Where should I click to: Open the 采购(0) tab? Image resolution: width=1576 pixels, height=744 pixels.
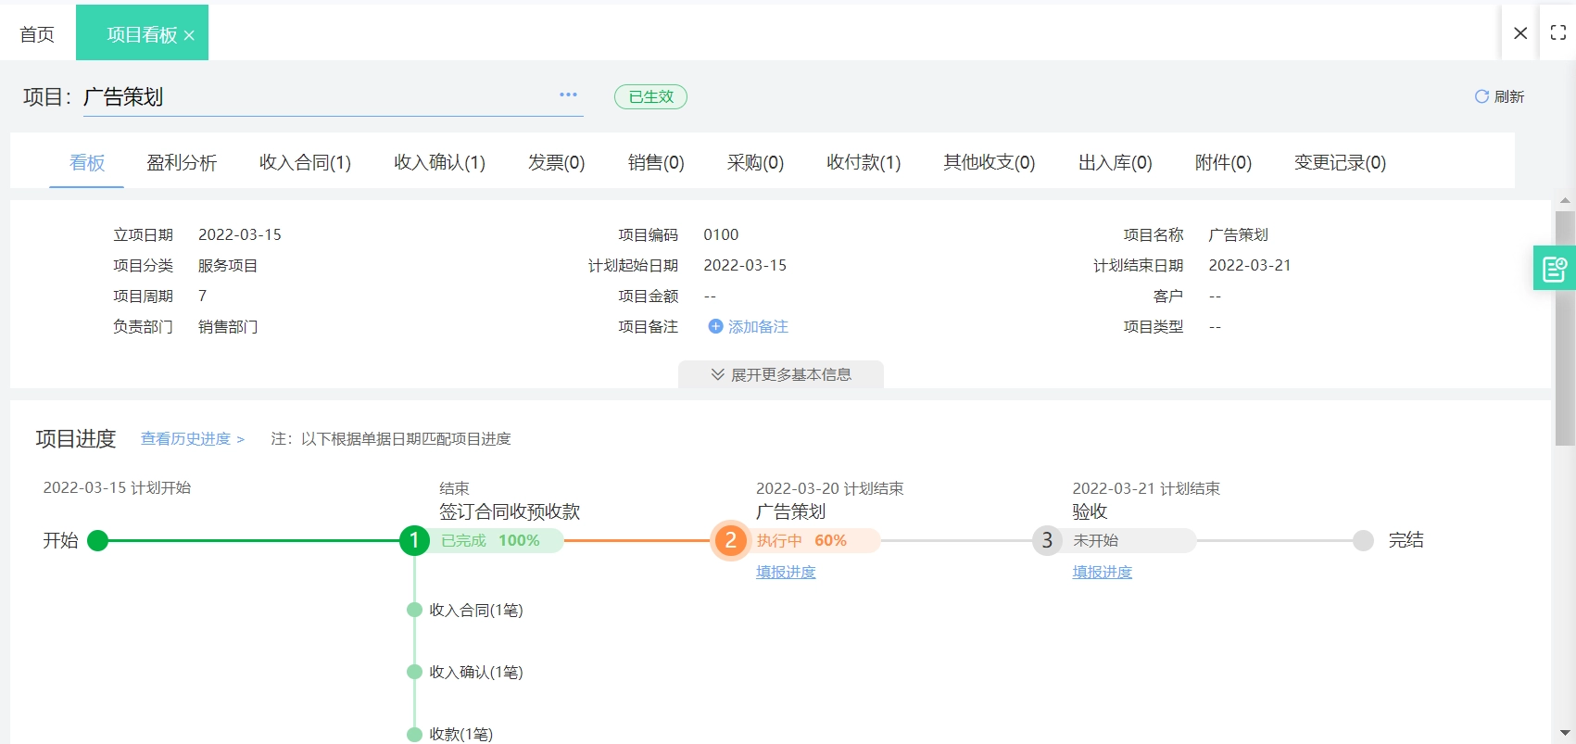pos(755,162)
